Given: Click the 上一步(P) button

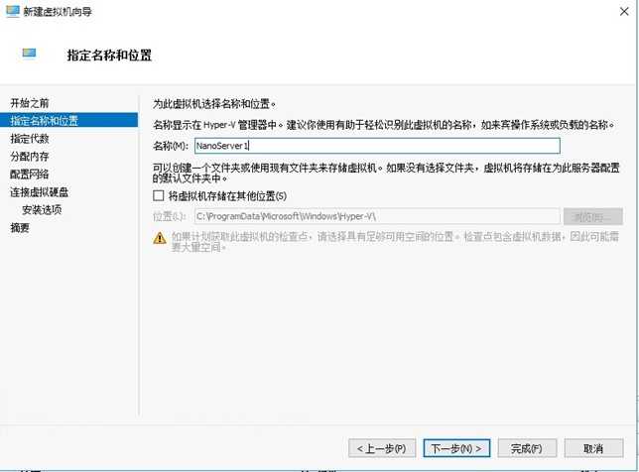Looking at the screenshot, I should [x=382, y=448].
